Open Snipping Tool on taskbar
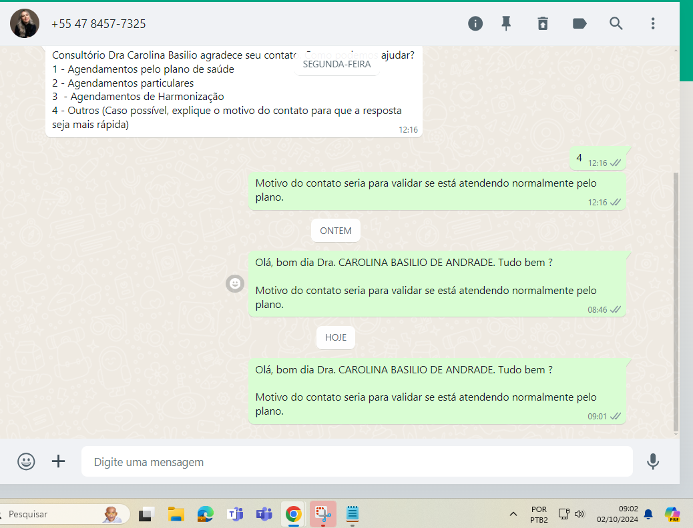Viewport: 693px width, 528px height. pyautogui.click(x=323, y=514)
